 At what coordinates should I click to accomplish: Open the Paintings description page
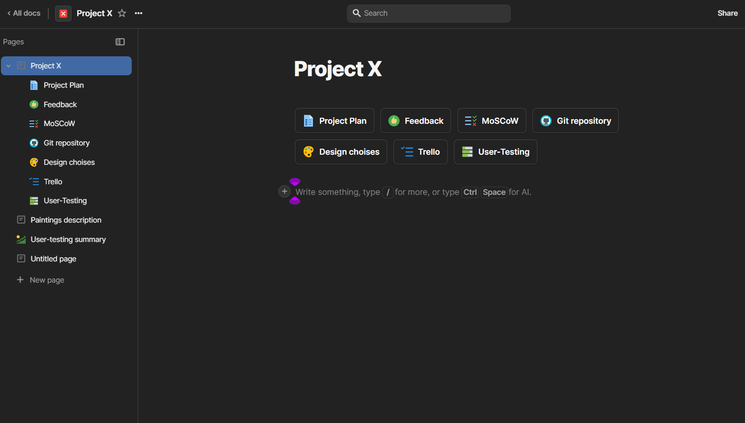66,220
